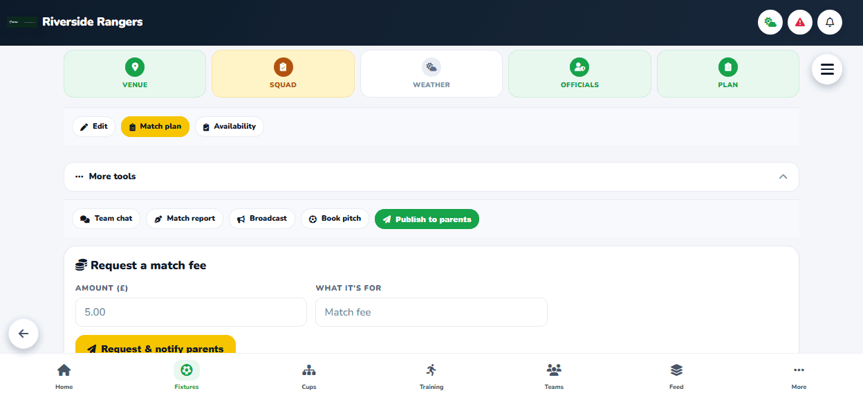
Task: Open Teams in bottom navigation
Action: [554, 376]
